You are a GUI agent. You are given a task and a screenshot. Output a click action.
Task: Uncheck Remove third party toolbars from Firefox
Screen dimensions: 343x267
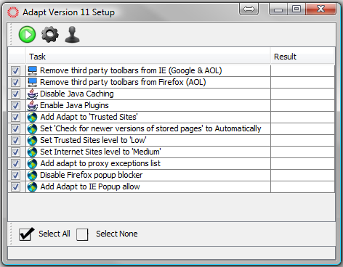[15, 82]
